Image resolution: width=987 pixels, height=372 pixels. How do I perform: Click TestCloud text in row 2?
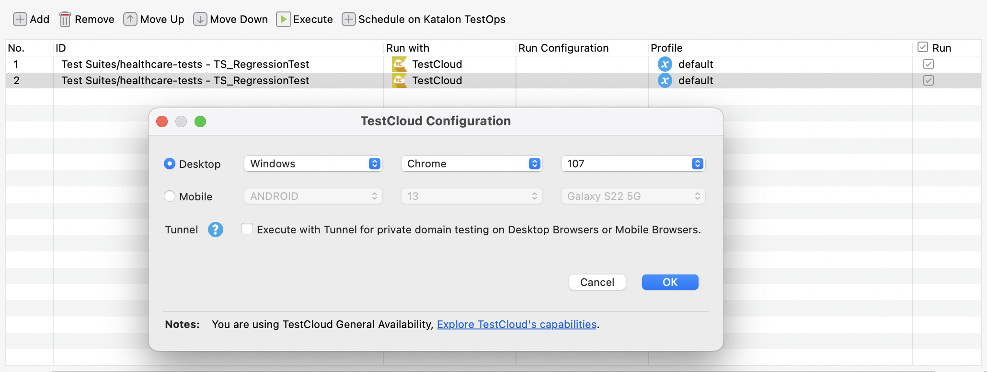tap(437, 80)
